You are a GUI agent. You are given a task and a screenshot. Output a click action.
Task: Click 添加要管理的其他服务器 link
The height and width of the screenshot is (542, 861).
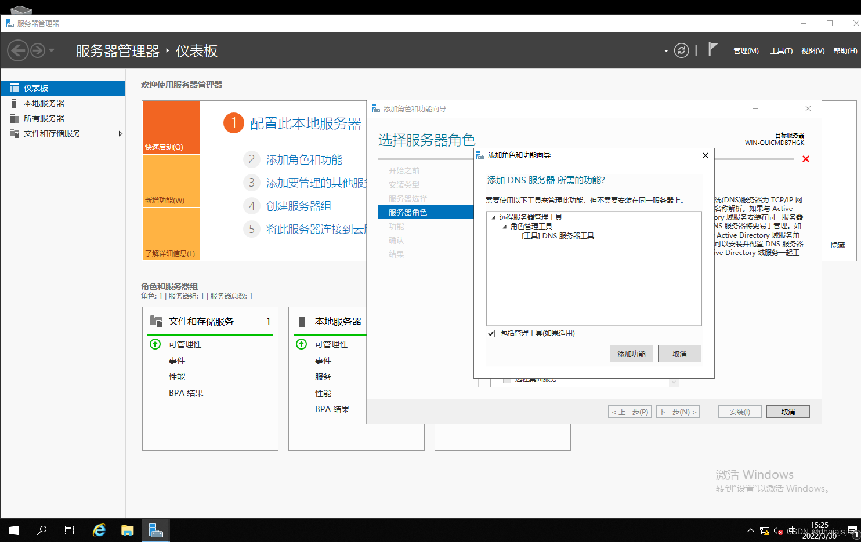point(316,183)
